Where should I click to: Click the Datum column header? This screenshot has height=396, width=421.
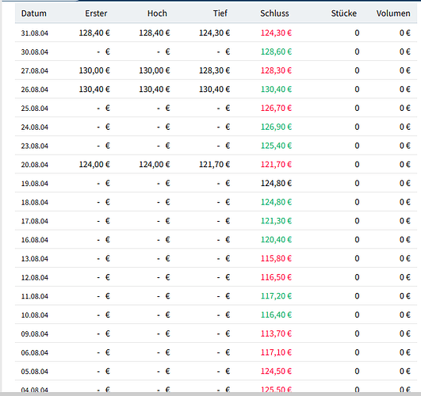[34, 13]
